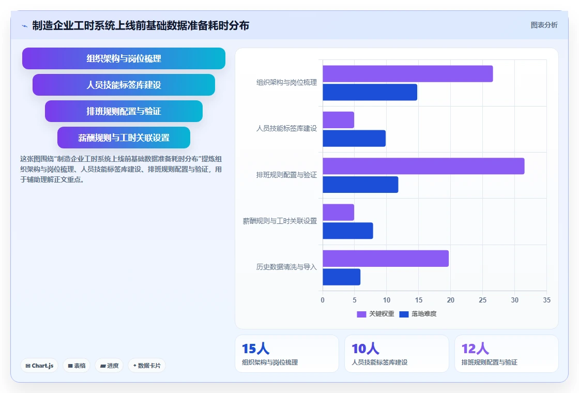Select the 组织架构与岗位梳理 funnel bar
The image size is (579, 393).
coord(124,58)
